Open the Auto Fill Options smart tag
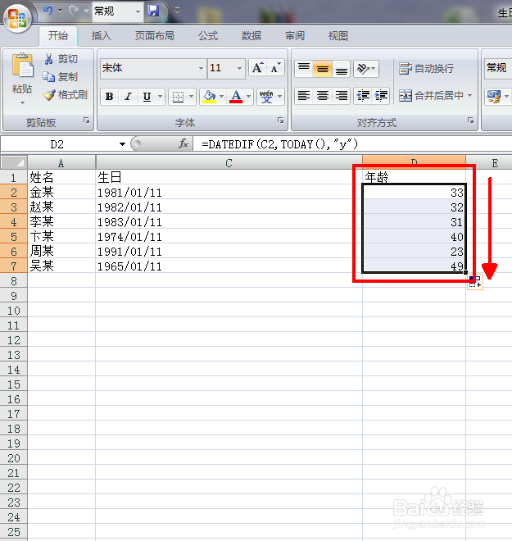 pyautogui.click(x=475, y=281)
